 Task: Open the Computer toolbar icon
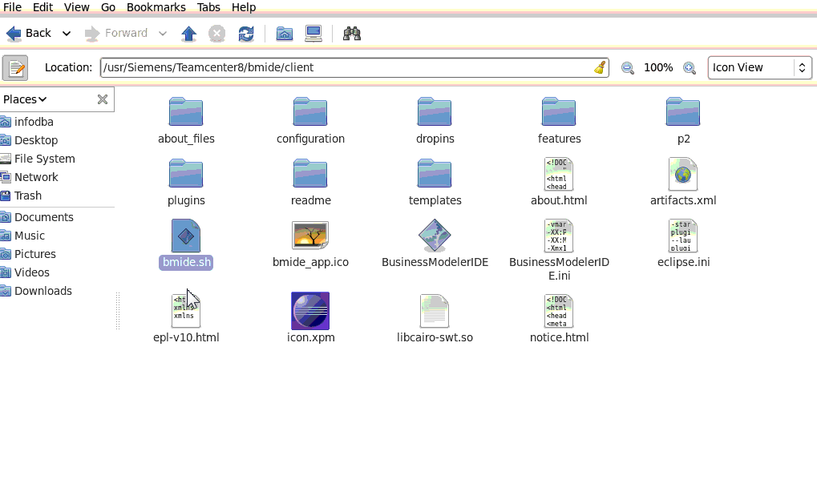point(313,34)
